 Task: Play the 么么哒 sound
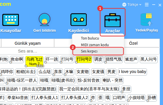click(x=45, y=72)
